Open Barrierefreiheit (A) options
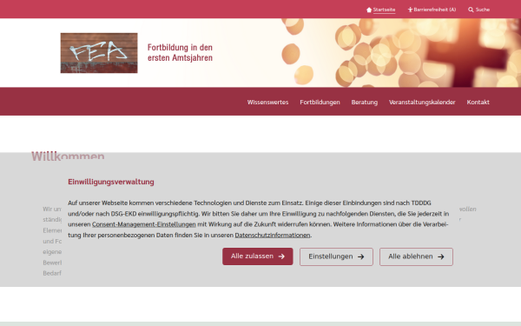521x326 pixels. [x=435, y=10]
